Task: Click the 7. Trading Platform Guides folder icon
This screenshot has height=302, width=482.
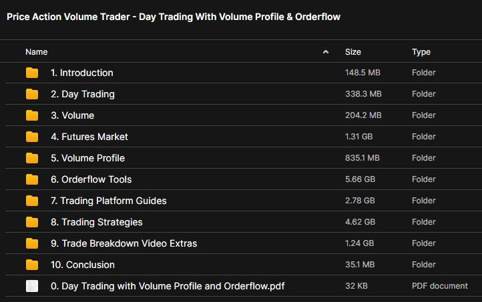Action: tap(32, 201)
